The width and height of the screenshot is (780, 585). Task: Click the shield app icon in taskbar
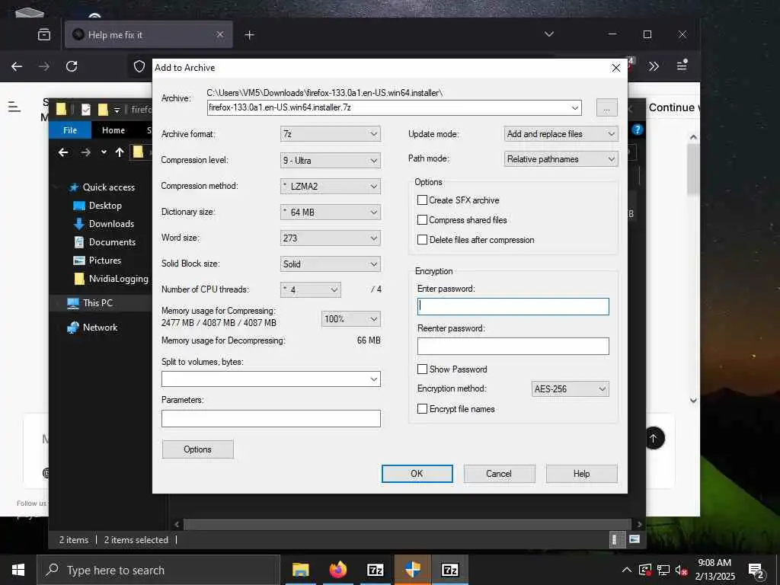click(x=412, y=570)
